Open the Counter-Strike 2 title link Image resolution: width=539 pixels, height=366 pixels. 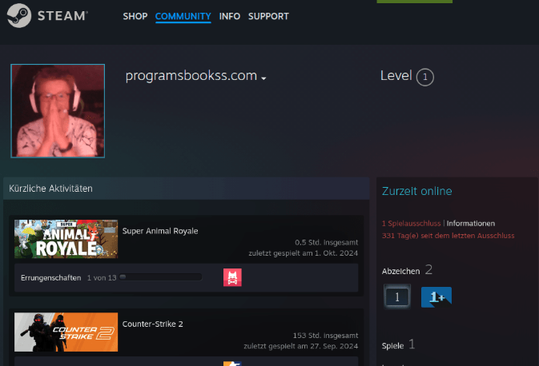click(x=153, y=324)
